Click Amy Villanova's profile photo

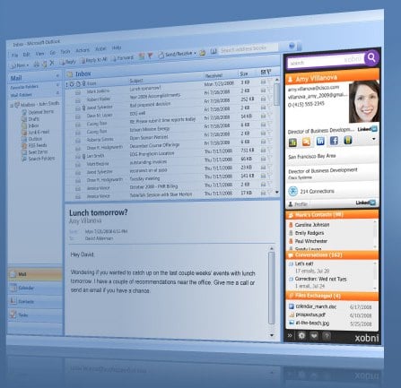(364, 101)
